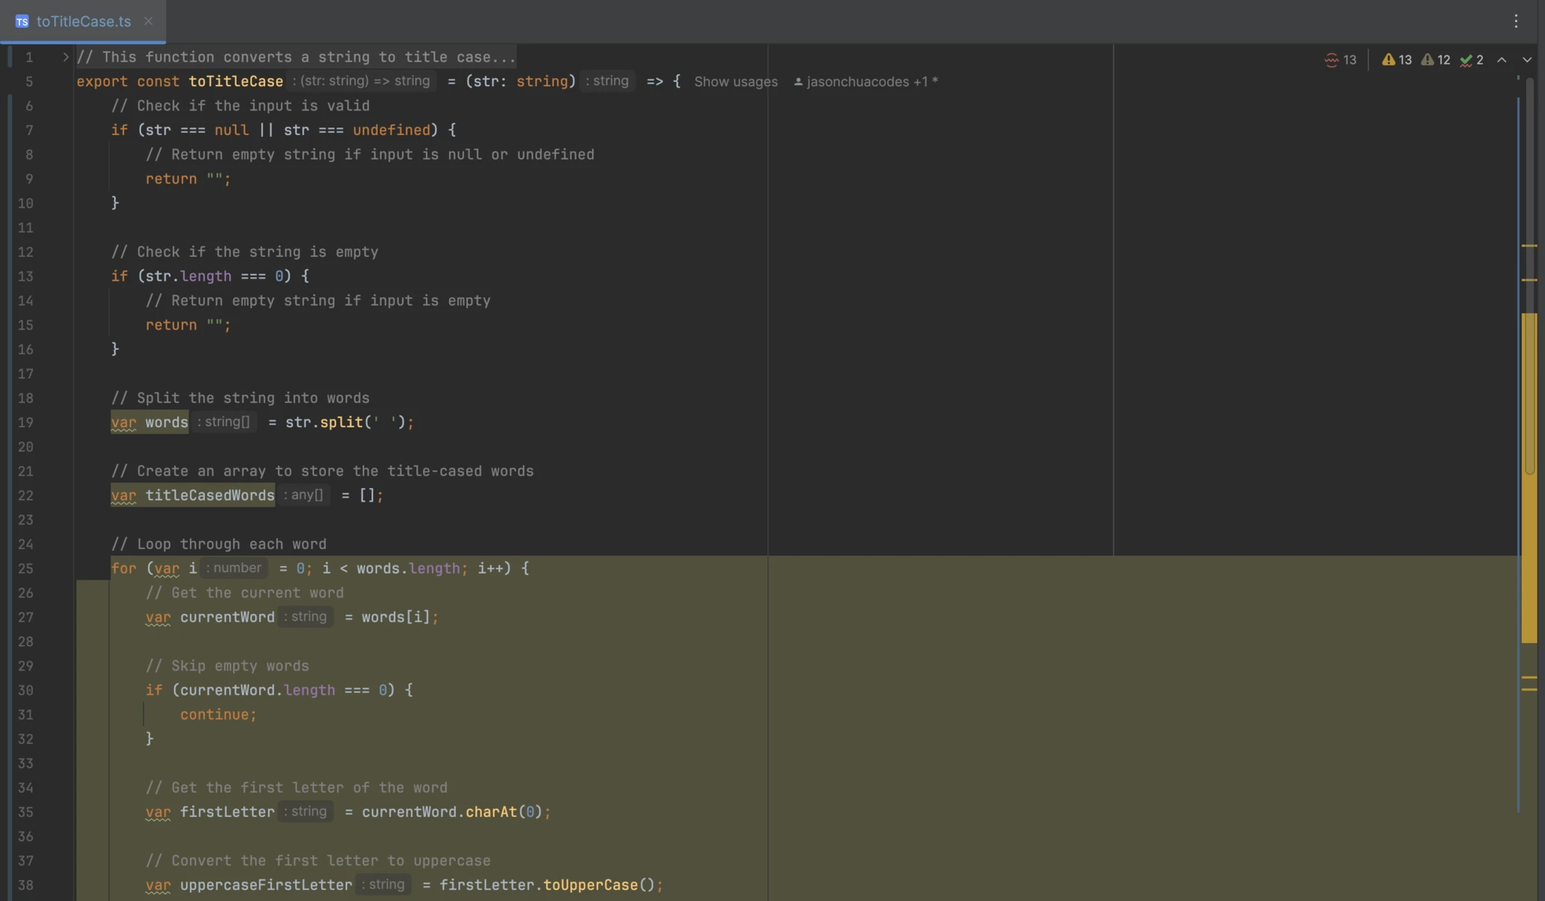Screen dimensions: 1545x901
Task: Click the 'for' keyword on line 25
Action: pos(124,568)
